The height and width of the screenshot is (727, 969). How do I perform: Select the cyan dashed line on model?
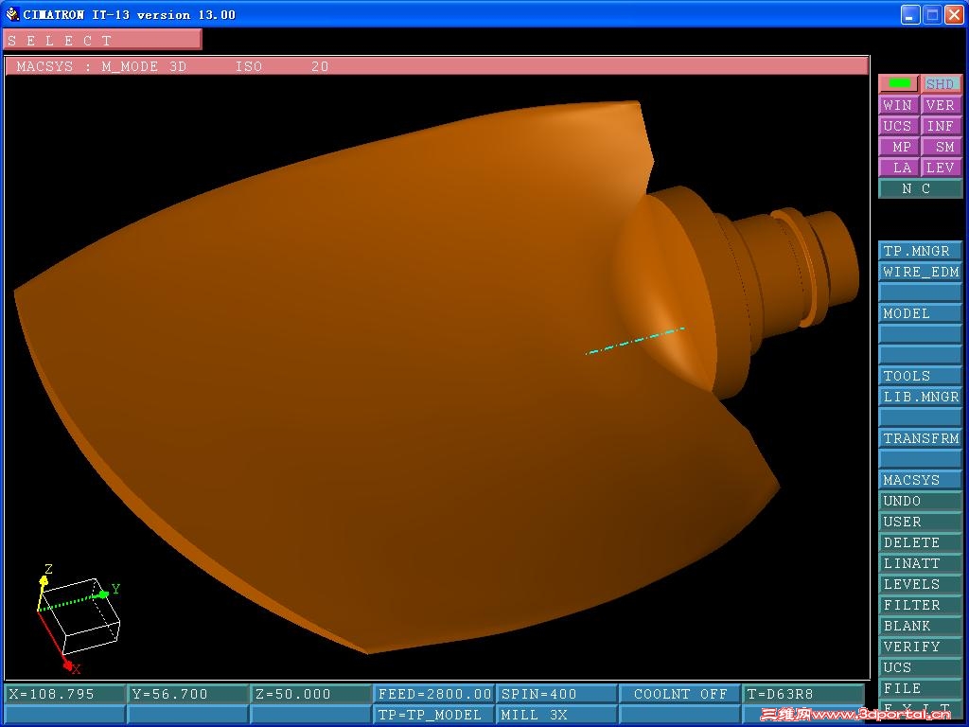point(635,341)
